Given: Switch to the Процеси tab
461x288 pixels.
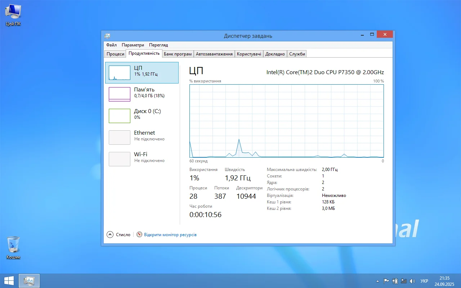Looking at the screenshot, I should (115, 54).
